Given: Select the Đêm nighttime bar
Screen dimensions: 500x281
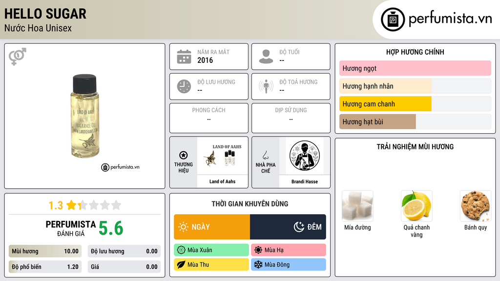Looking at the screenshot, I should tap(288, 227).
